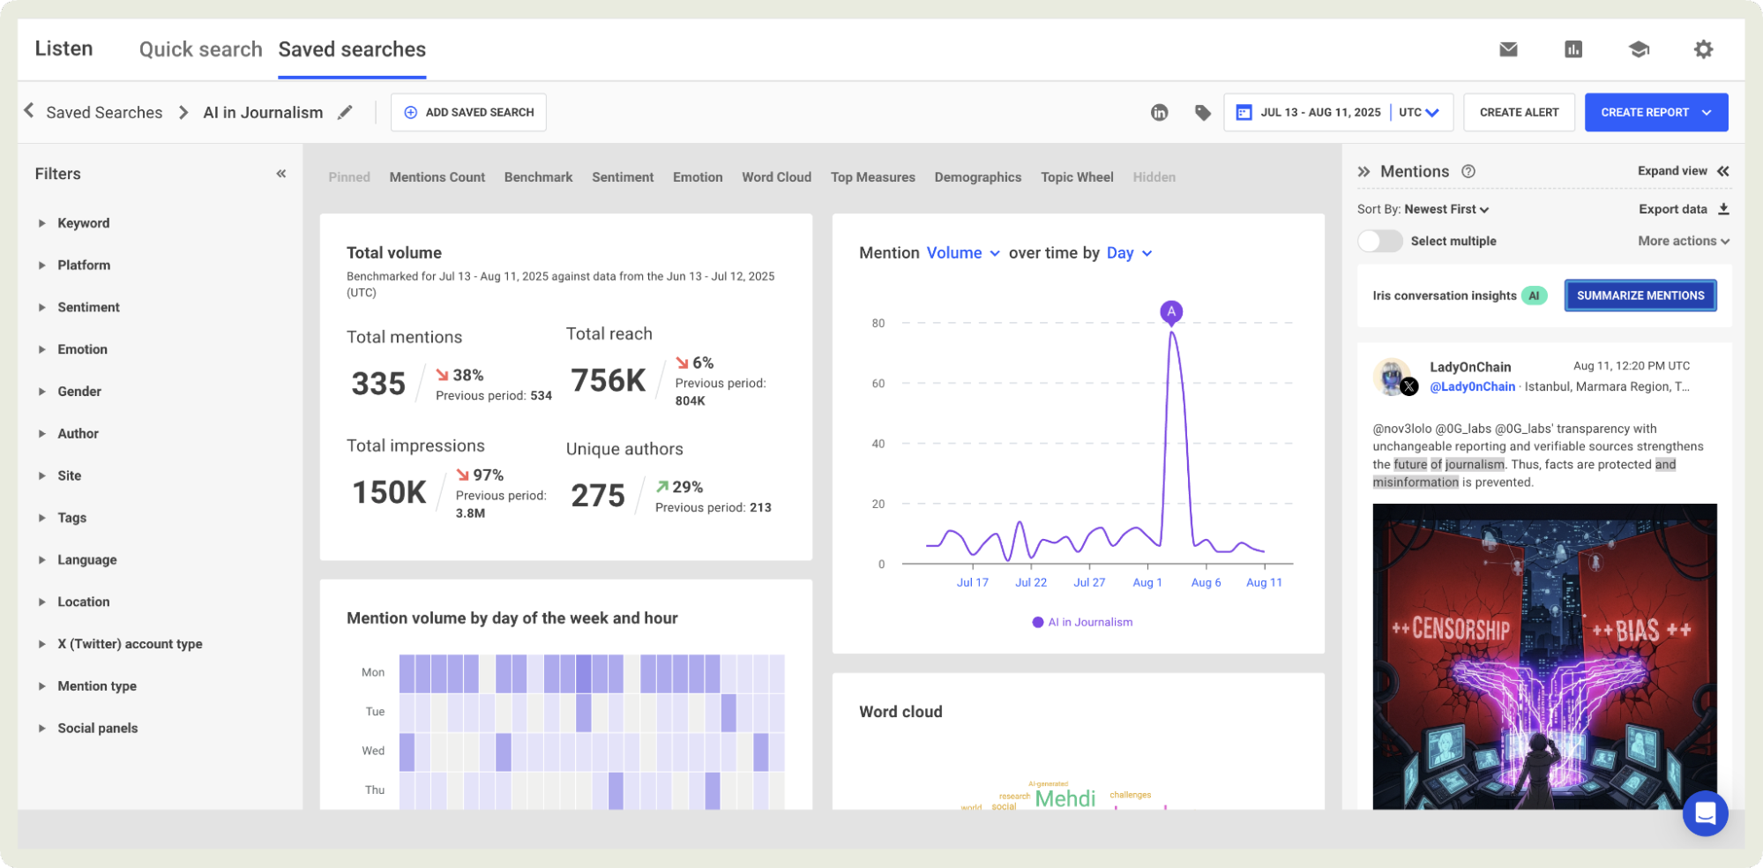
Task: Click the peak marker A on the volume chart
Action: coord(1171,311)
